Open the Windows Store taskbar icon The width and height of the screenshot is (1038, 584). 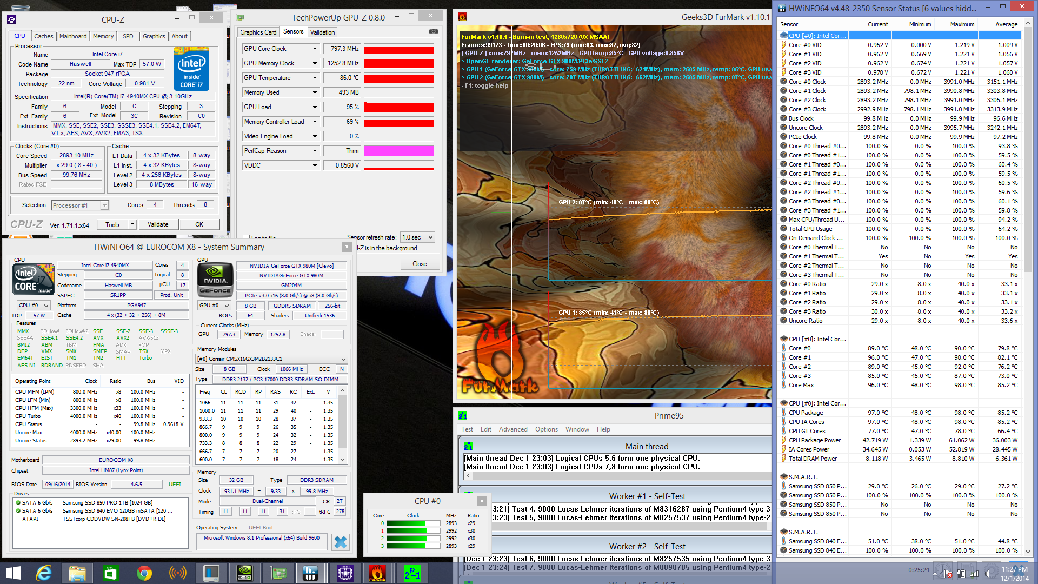pos(110,573)
